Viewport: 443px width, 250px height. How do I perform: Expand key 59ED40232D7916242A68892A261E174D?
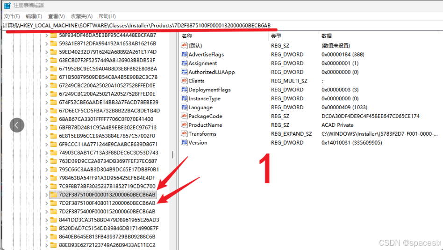point(47,52)
